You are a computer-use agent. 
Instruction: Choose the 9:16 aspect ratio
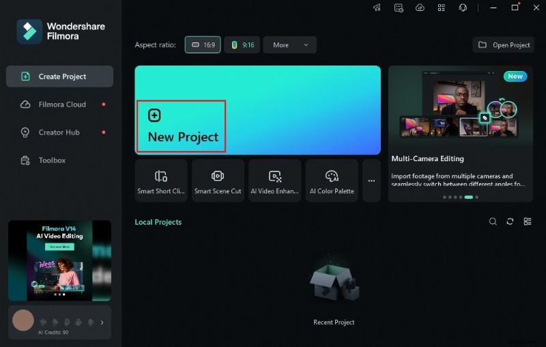point(242,45)
